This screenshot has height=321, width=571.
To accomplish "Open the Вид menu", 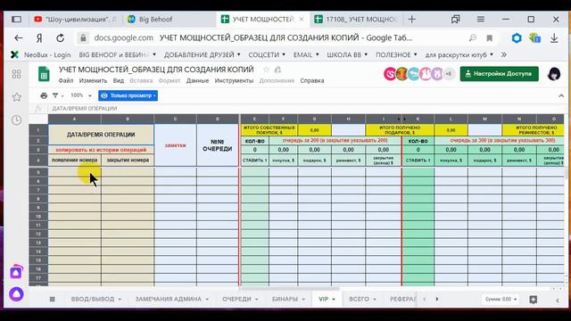I will [x=119, y=81].
